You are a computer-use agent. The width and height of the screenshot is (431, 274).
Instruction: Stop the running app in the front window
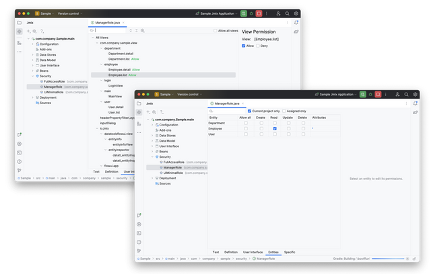pos(378,94)
